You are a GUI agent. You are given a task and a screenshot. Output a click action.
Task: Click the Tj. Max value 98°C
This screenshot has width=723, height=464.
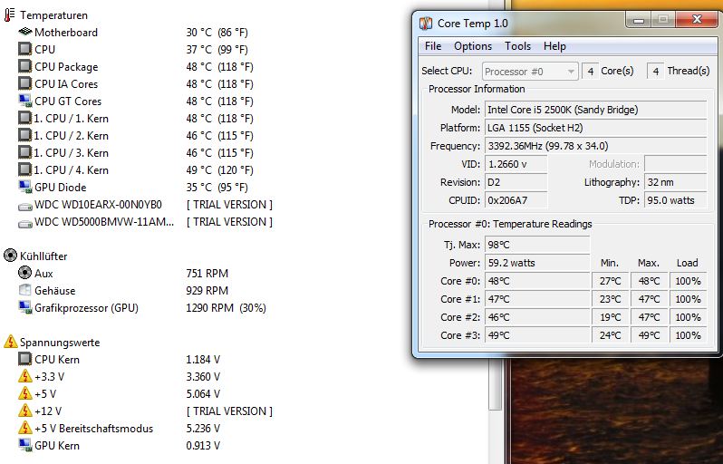pyautogui.click(x=537, y=245)
